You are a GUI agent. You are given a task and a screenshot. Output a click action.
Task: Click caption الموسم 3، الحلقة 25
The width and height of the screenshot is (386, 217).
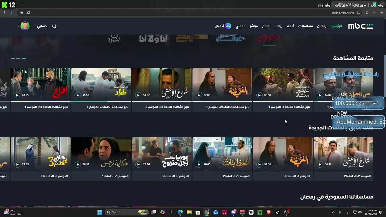tap(55, 176)
